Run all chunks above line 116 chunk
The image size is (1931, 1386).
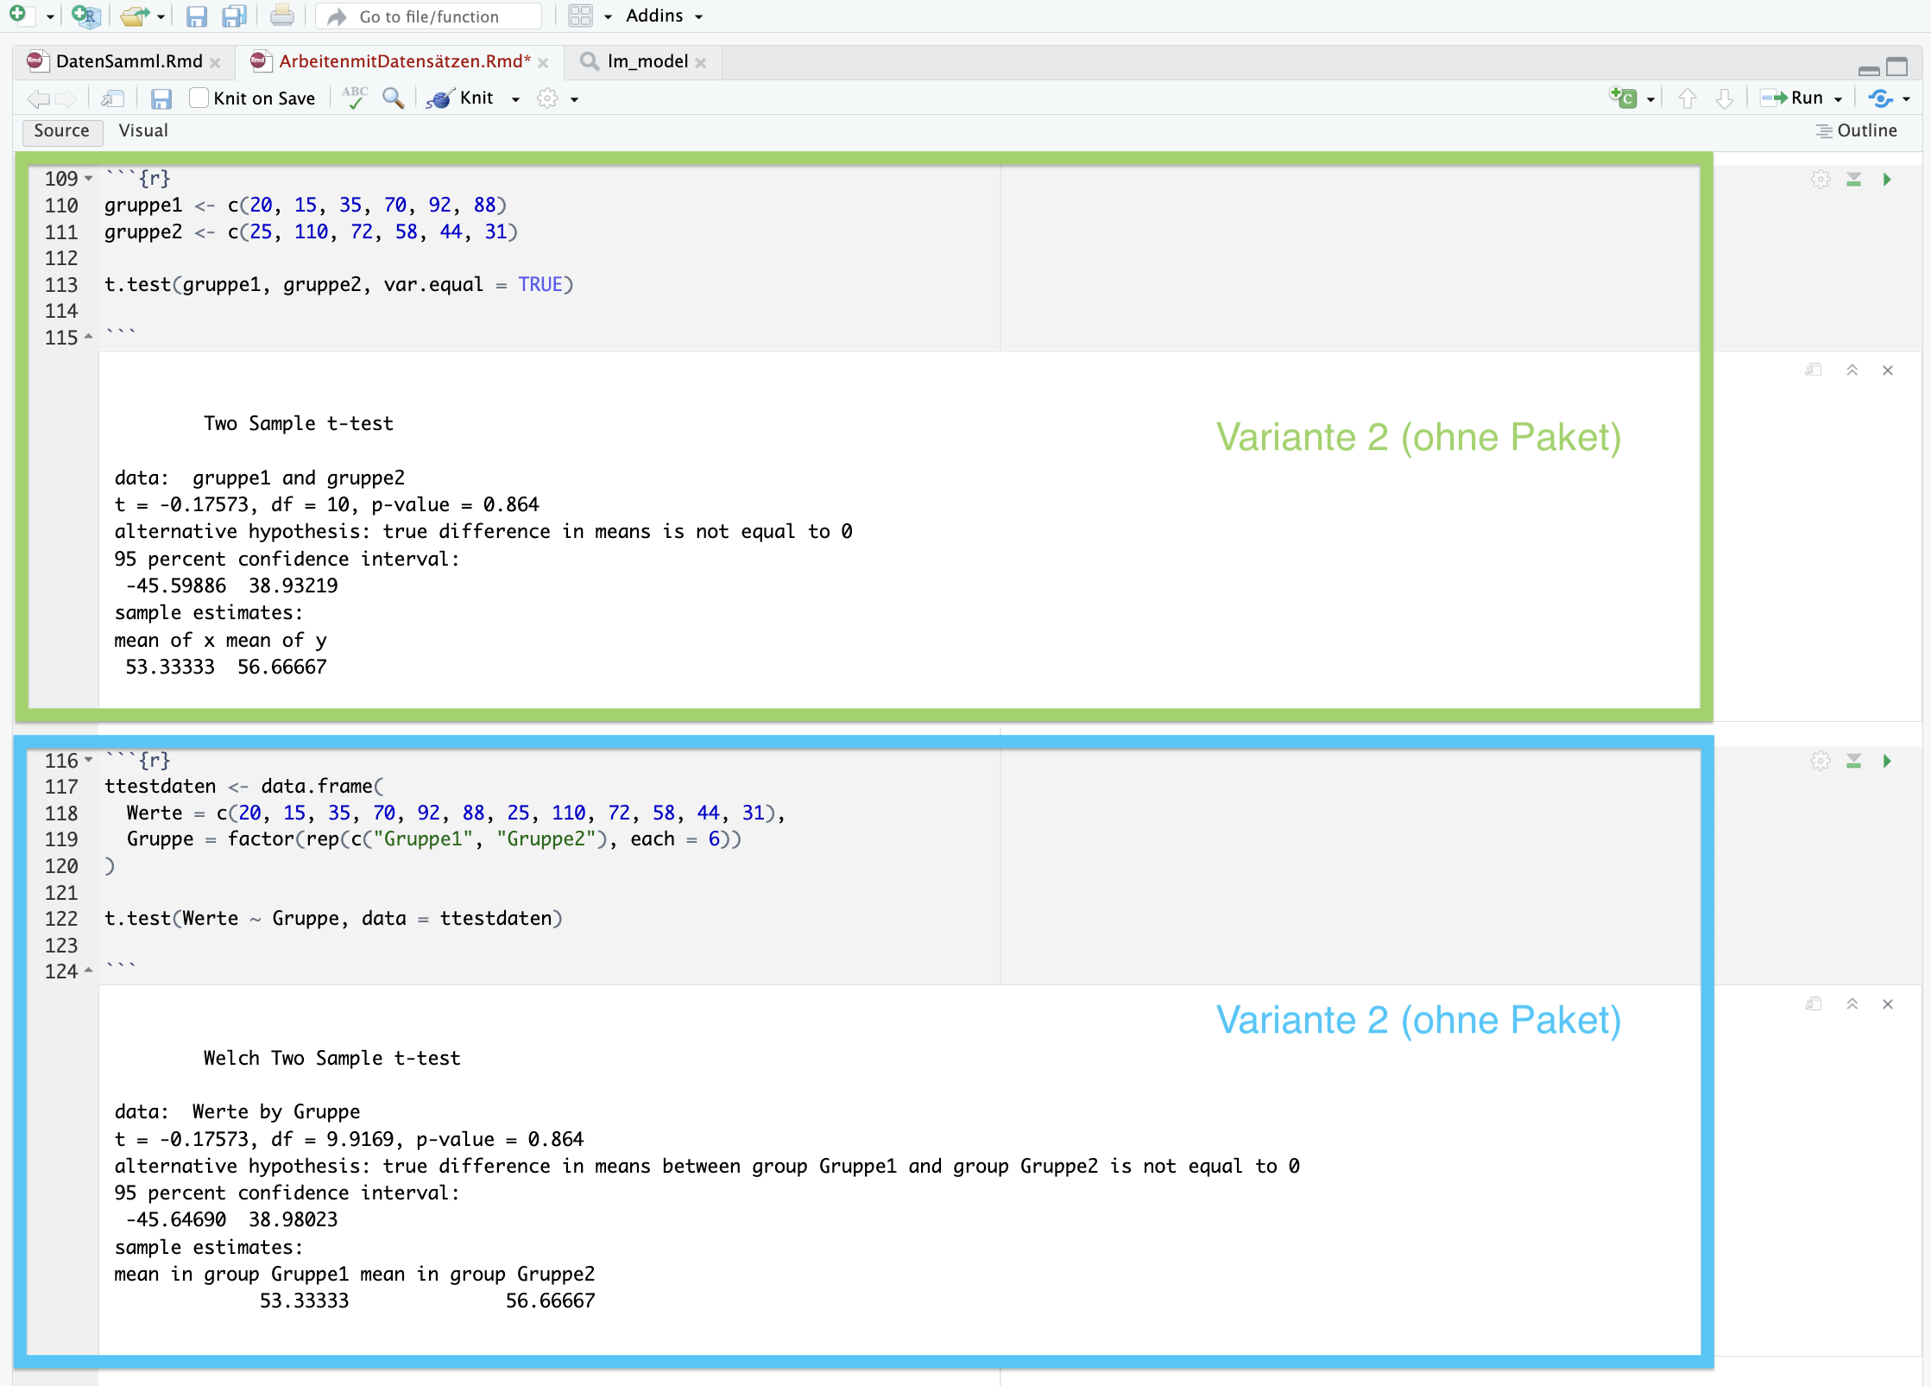point(1853,761)
